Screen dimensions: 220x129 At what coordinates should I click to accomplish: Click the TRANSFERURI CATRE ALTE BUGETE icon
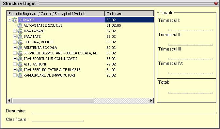click(x=20, y=70)
